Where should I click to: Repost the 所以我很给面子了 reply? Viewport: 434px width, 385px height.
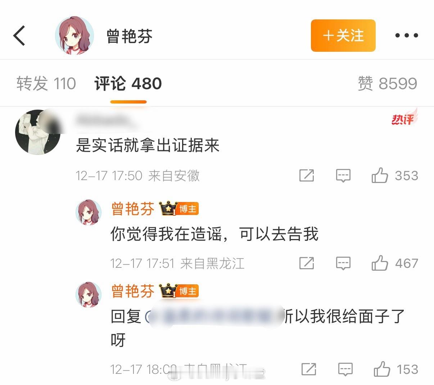pos(309,369)
